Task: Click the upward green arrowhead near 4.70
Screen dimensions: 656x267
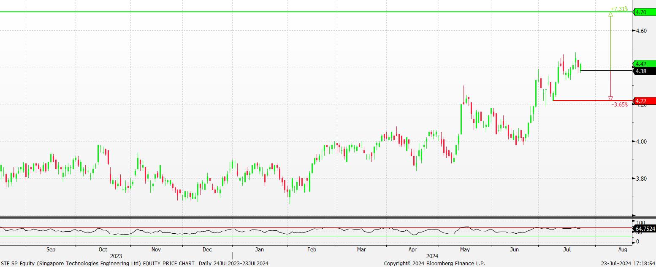Action: 610,15
